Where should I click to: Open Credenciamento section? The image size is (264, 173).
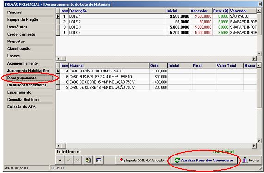[30, 34]
